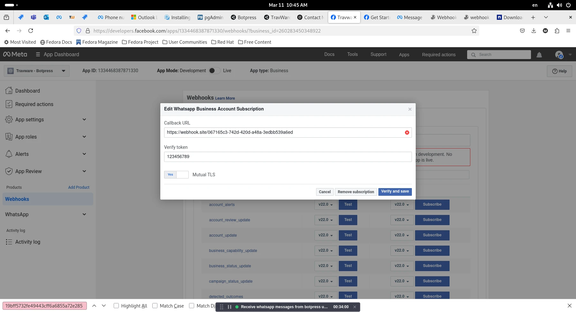Open the power menu icon
Image resolution: width=576 pixels, height=312 pixels.
[x=568, y=5]
